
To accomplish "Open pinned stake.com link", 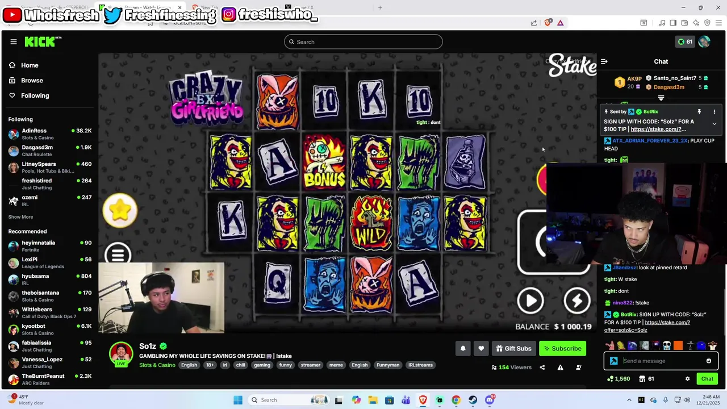I will click(658, 130).
